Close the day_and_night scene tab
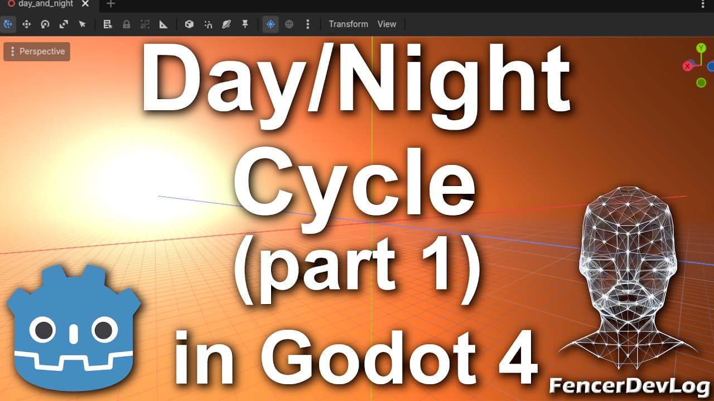 [x=85, y=4]
